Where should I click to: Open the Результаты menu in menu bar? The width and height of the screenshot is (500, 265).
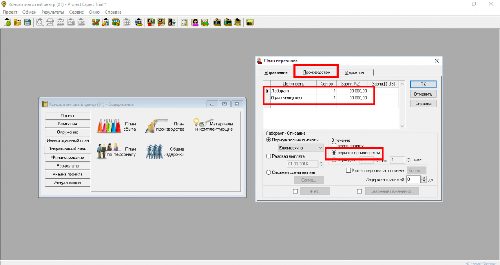(x=53, y=12)
